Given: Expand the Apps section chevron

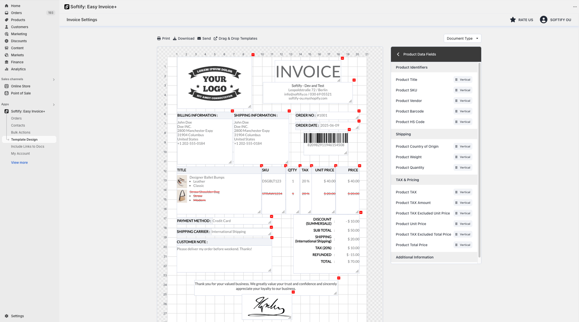Looking at the screenshot, I should click(x=54, y=105).
